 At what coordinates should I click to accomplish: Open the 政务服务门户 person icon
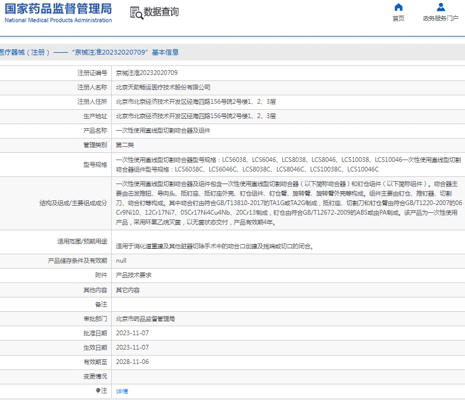pyautogui.click(x=441, y=7)
